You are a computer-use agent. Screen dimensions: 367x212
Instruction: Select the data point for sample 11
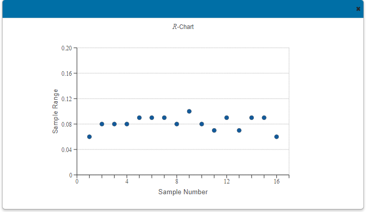click(214, 130)
